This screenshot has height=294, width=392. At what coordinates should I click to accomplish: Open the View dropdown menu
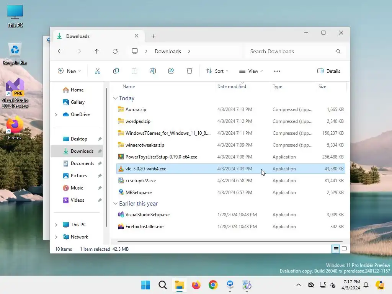click(251, 71)
